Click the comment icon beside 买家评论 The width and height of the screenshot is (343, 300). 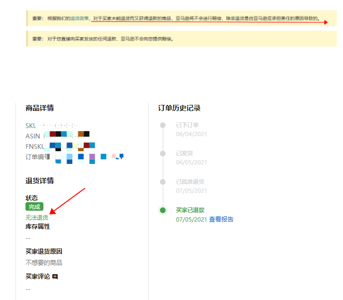(x=55, y=276)
